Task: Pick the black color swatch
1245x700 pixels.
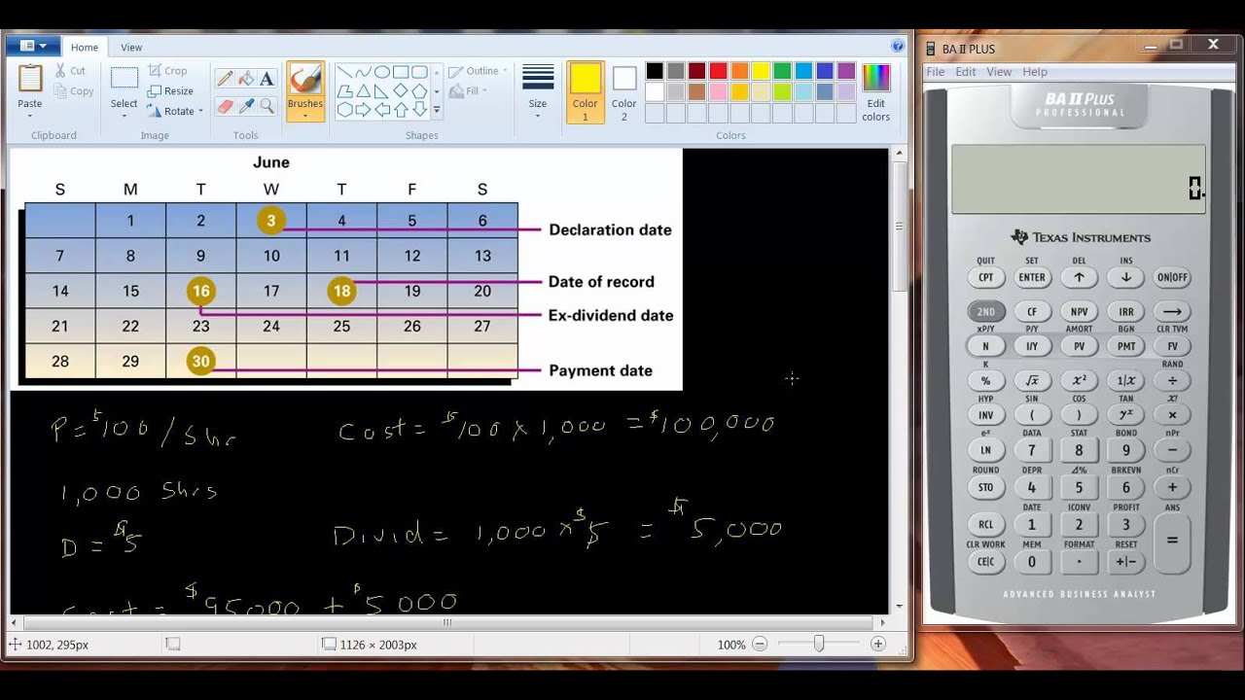Action: pyautogui.click(x=654, y=71)
